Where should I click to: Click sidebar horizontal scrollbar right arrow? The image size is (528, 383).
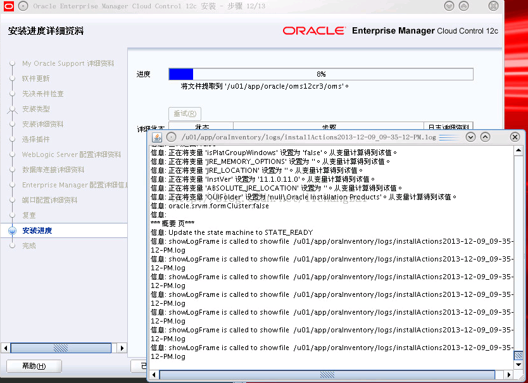(x=122, y=348)
